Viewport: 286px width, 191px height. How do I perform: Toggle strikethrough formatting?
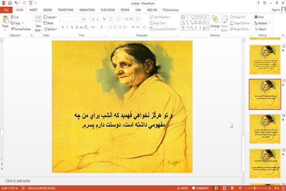(x=81, y=27)
